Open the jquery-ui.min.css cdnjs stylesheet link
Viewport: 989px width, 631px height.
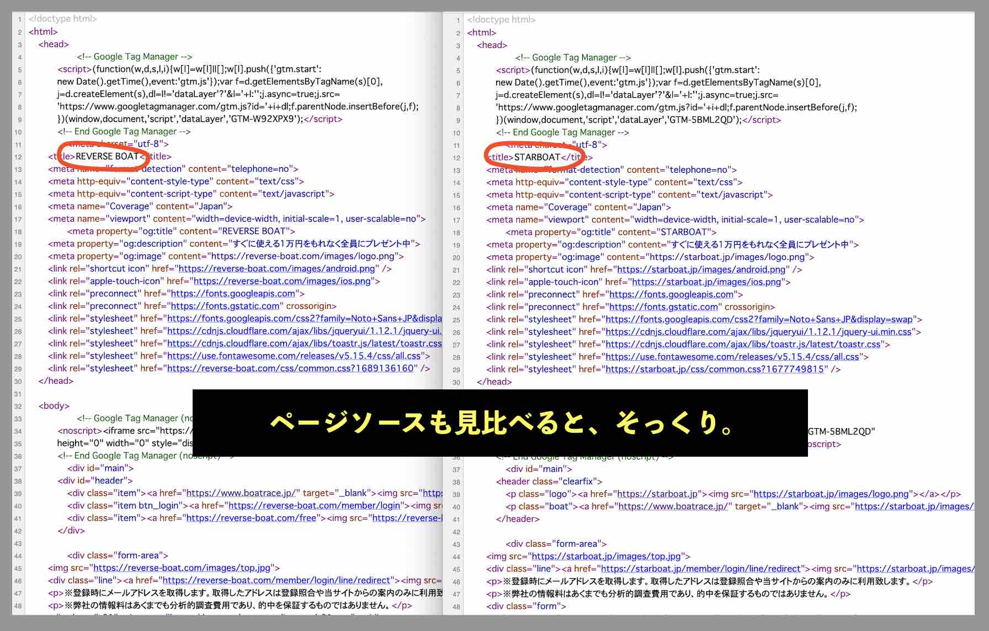coord(305,331)
